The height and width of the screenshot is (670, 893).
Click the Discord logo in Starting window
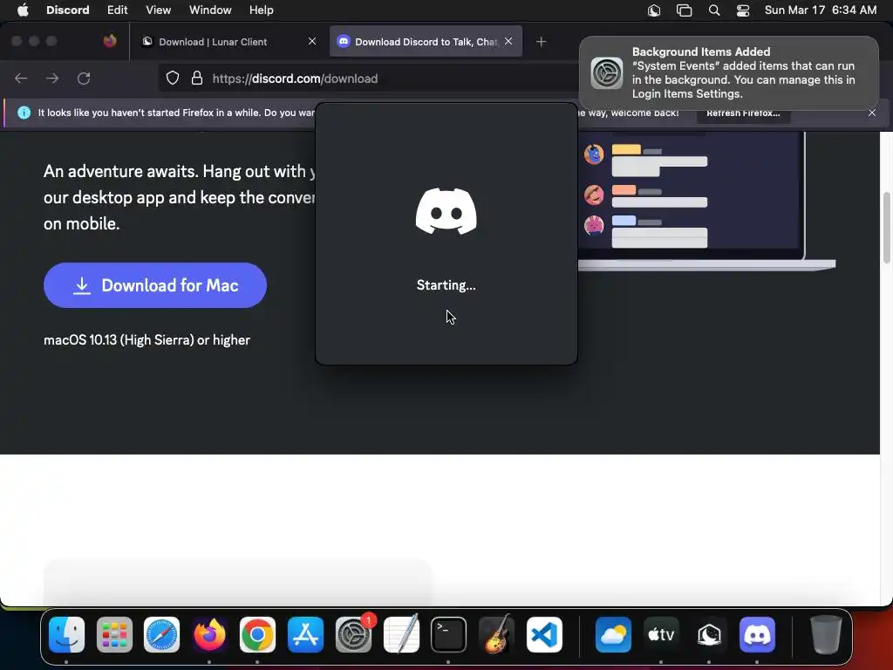(446, 211)
